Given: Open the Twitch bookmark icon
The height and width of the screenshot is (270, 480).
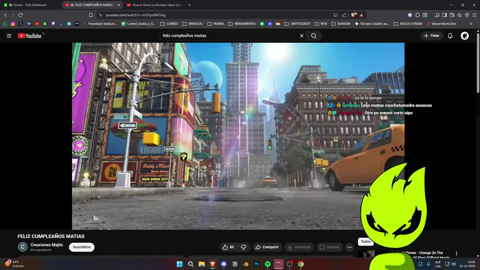Looking at the screenshot, I should pyautogui.click(x=53, y=24).
